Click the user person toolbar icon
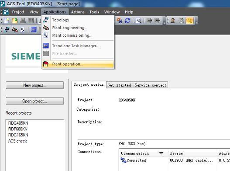Image resolution: width=230 pixels, height=171 pixels. pos(173,21)
